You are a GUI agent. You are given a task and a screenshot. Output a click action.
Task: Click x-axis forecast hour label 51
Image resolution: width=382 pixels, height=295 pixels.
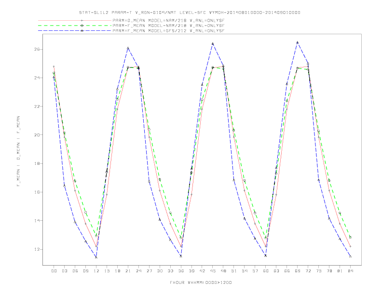(234, 271)
